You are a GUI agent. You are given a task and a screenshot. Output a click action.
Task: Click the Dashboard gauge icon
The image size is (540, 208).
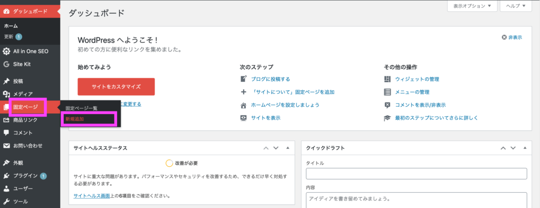pyautogui.click(x=6, y=12)
